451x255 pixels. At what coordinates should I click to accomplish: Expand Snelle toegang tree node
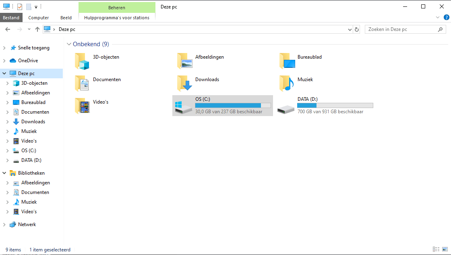4,48
